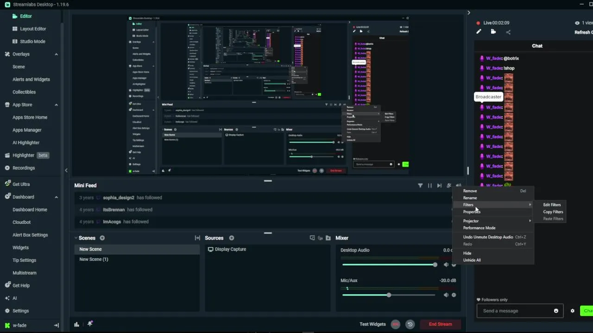Screen dimensions: 593x333
Task: Open the Highlighter beta page
Action: click(27, 155)
